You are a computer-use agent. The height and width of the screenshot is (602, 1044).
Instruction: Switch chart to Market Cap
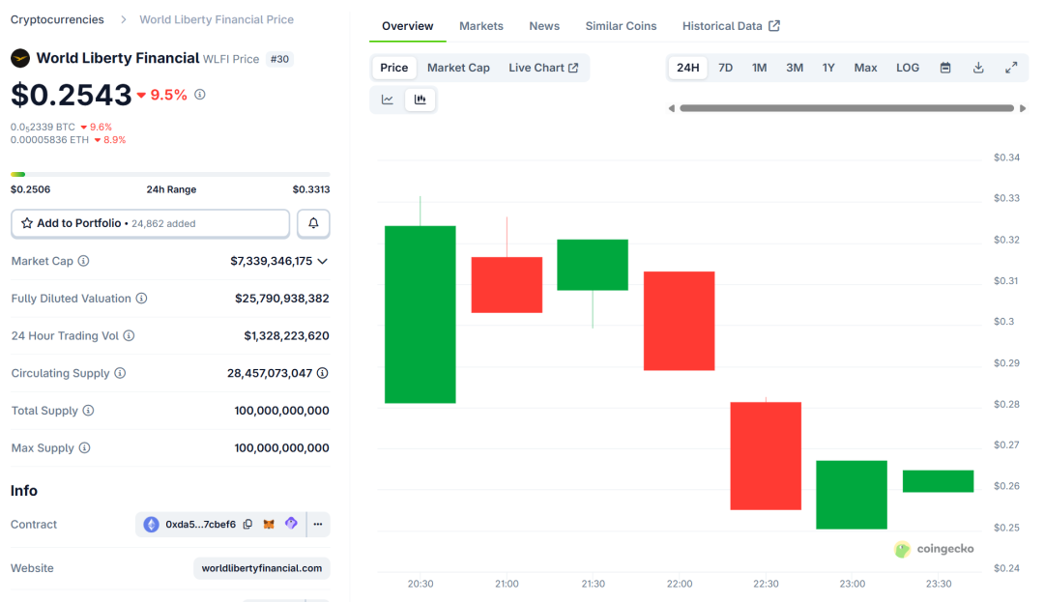click(458, 68)
